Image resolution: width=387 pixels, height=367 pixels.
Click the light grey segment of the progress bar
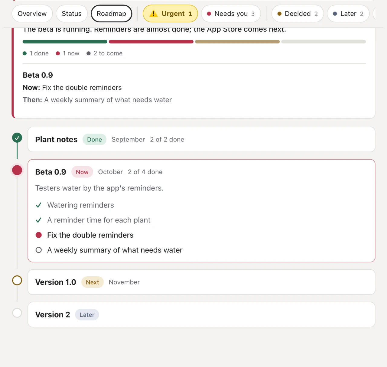324,42
